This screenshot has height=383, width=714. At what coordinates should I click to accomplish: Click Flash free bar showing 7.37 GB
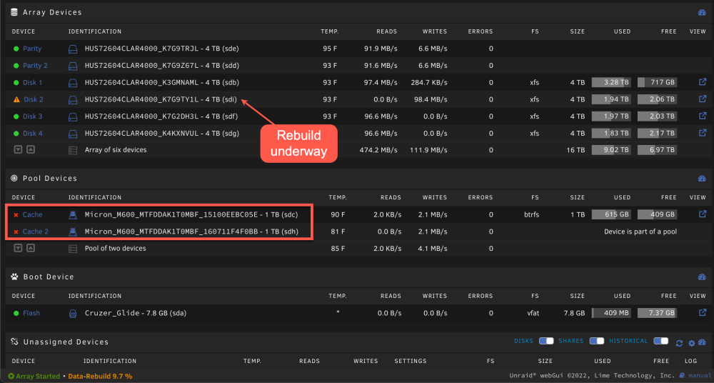[x=657, y=313]
